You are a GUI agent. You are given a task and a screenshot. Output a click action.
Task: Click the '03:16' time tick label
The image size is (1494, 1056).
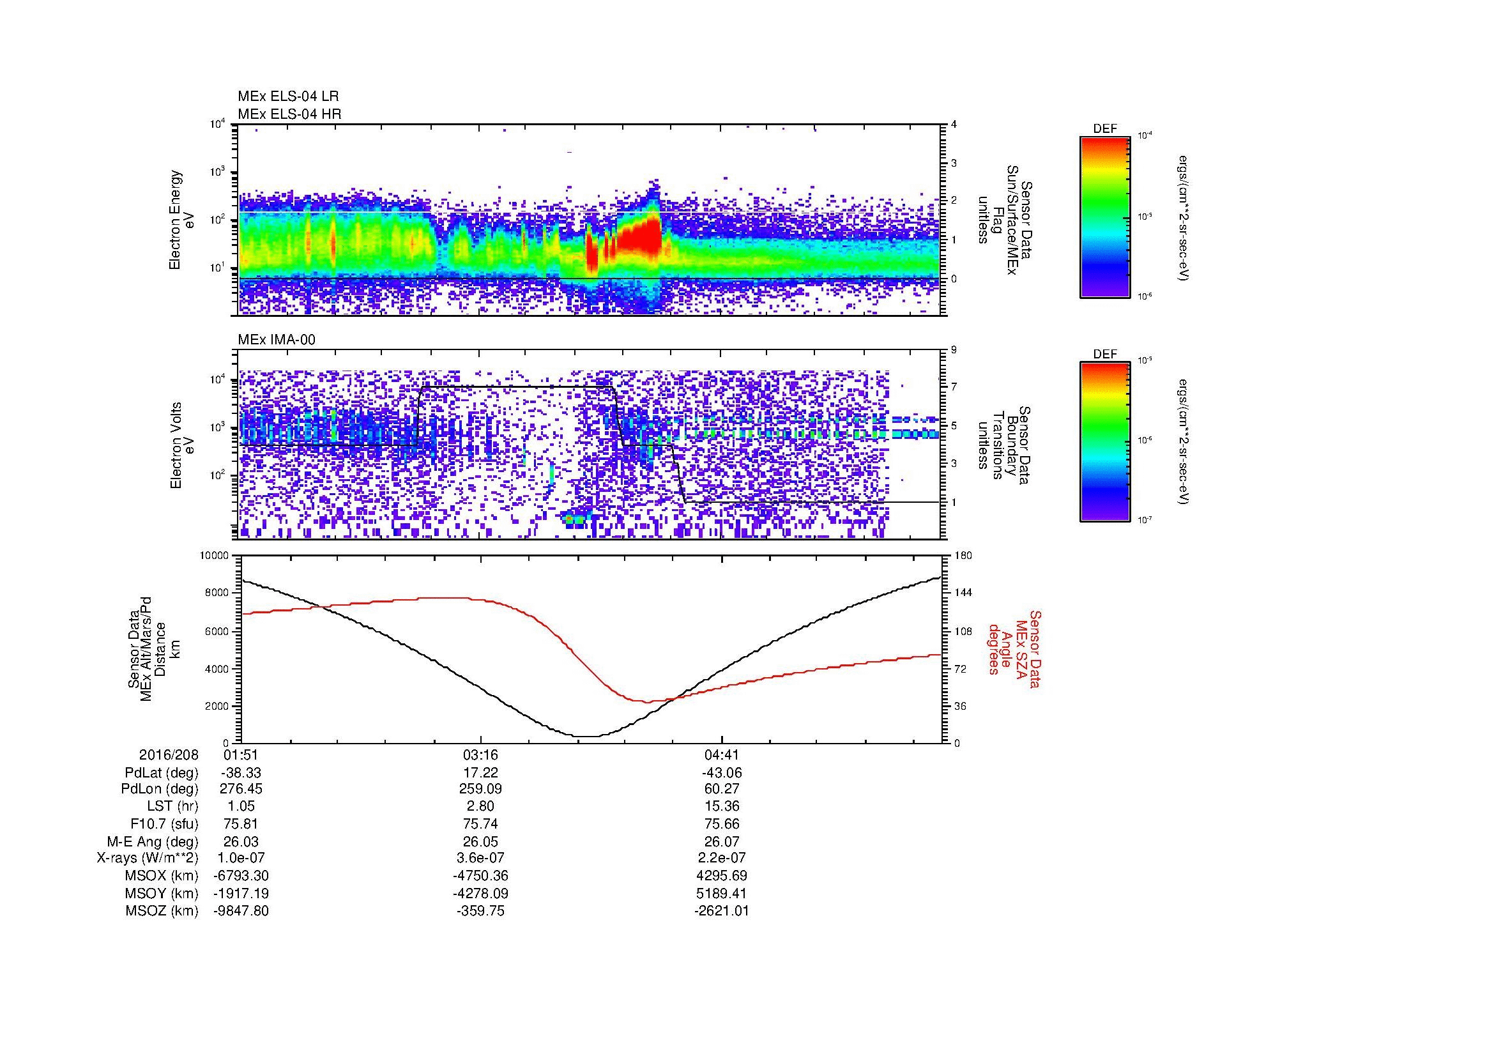(481, 754)
